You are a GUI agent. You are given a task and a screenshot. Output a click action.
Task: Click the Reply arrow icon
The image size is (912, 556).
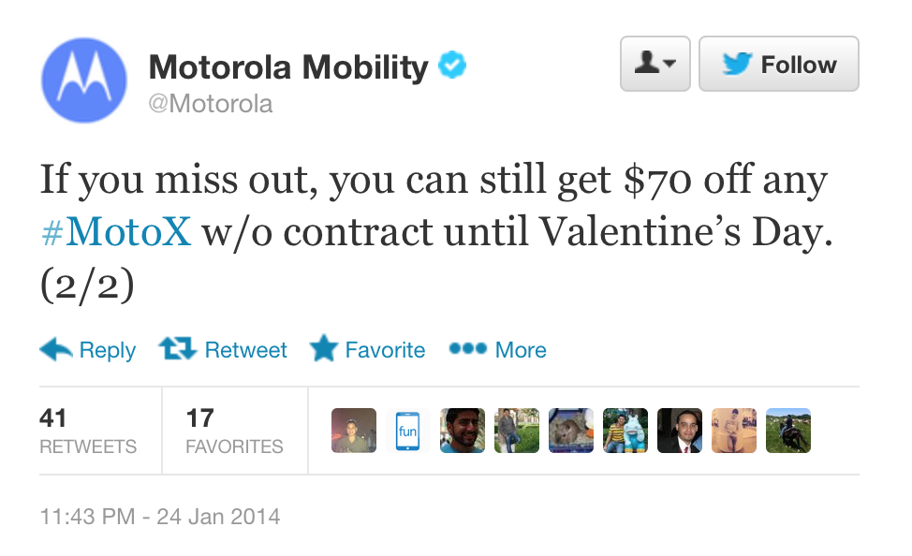[x=56, y=349]
